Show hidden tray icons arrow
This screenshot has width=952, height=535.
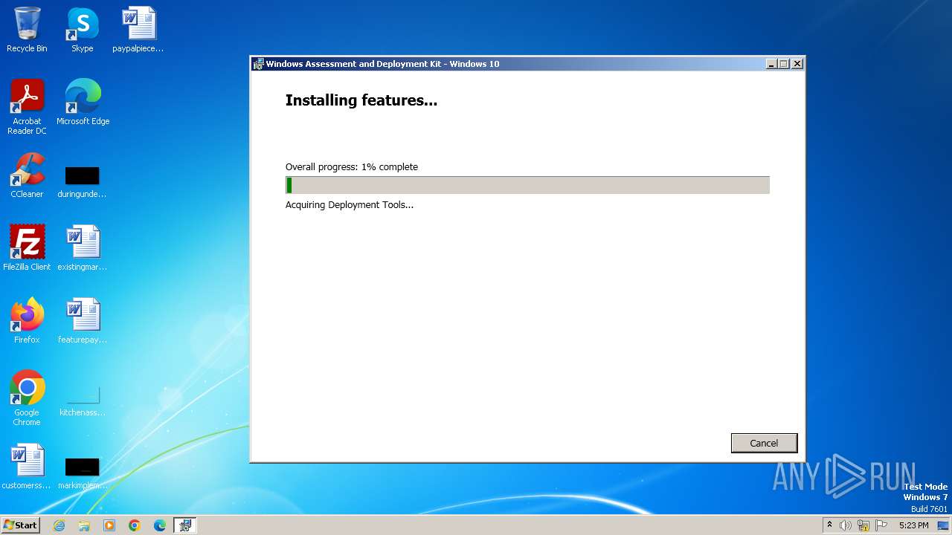tap(829, 525)
